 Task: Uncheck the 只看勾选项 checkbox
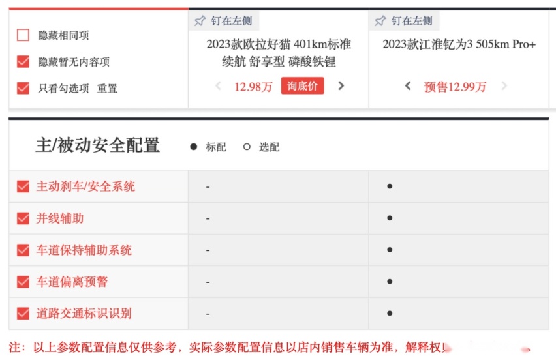23,88
